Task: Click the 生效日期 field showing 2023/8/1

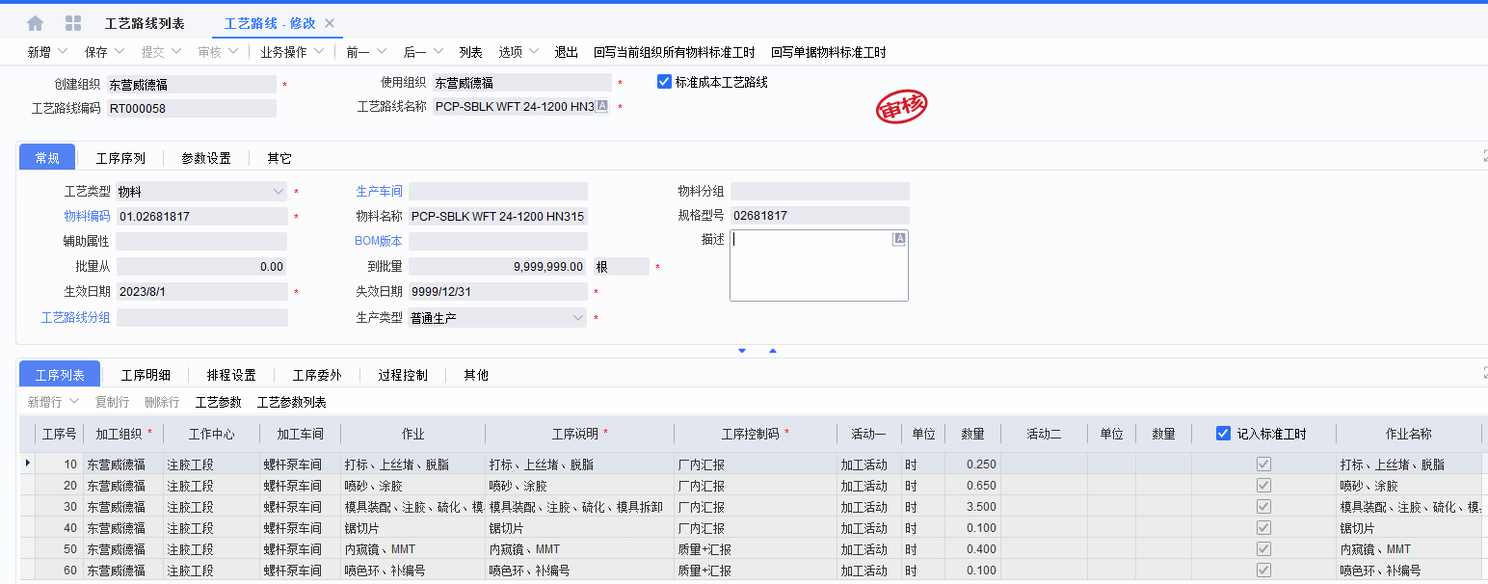Action: 202,292
